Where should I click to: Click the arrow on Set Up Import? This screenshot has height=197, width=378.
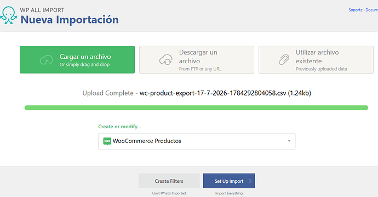(250, 181)
